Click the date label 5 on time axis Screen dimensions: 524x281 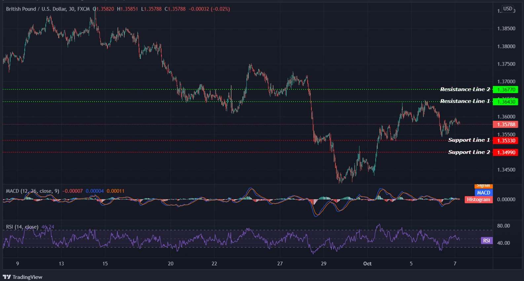click(411, 264)
